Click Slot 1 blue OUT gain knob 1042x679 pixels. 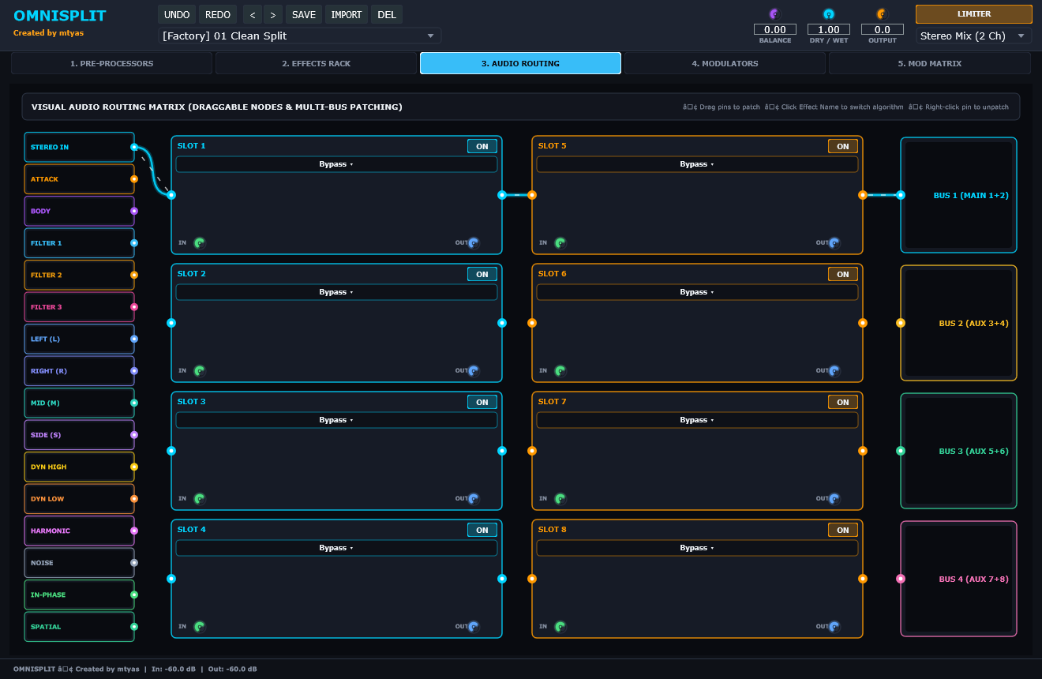(x=474, y=243)
